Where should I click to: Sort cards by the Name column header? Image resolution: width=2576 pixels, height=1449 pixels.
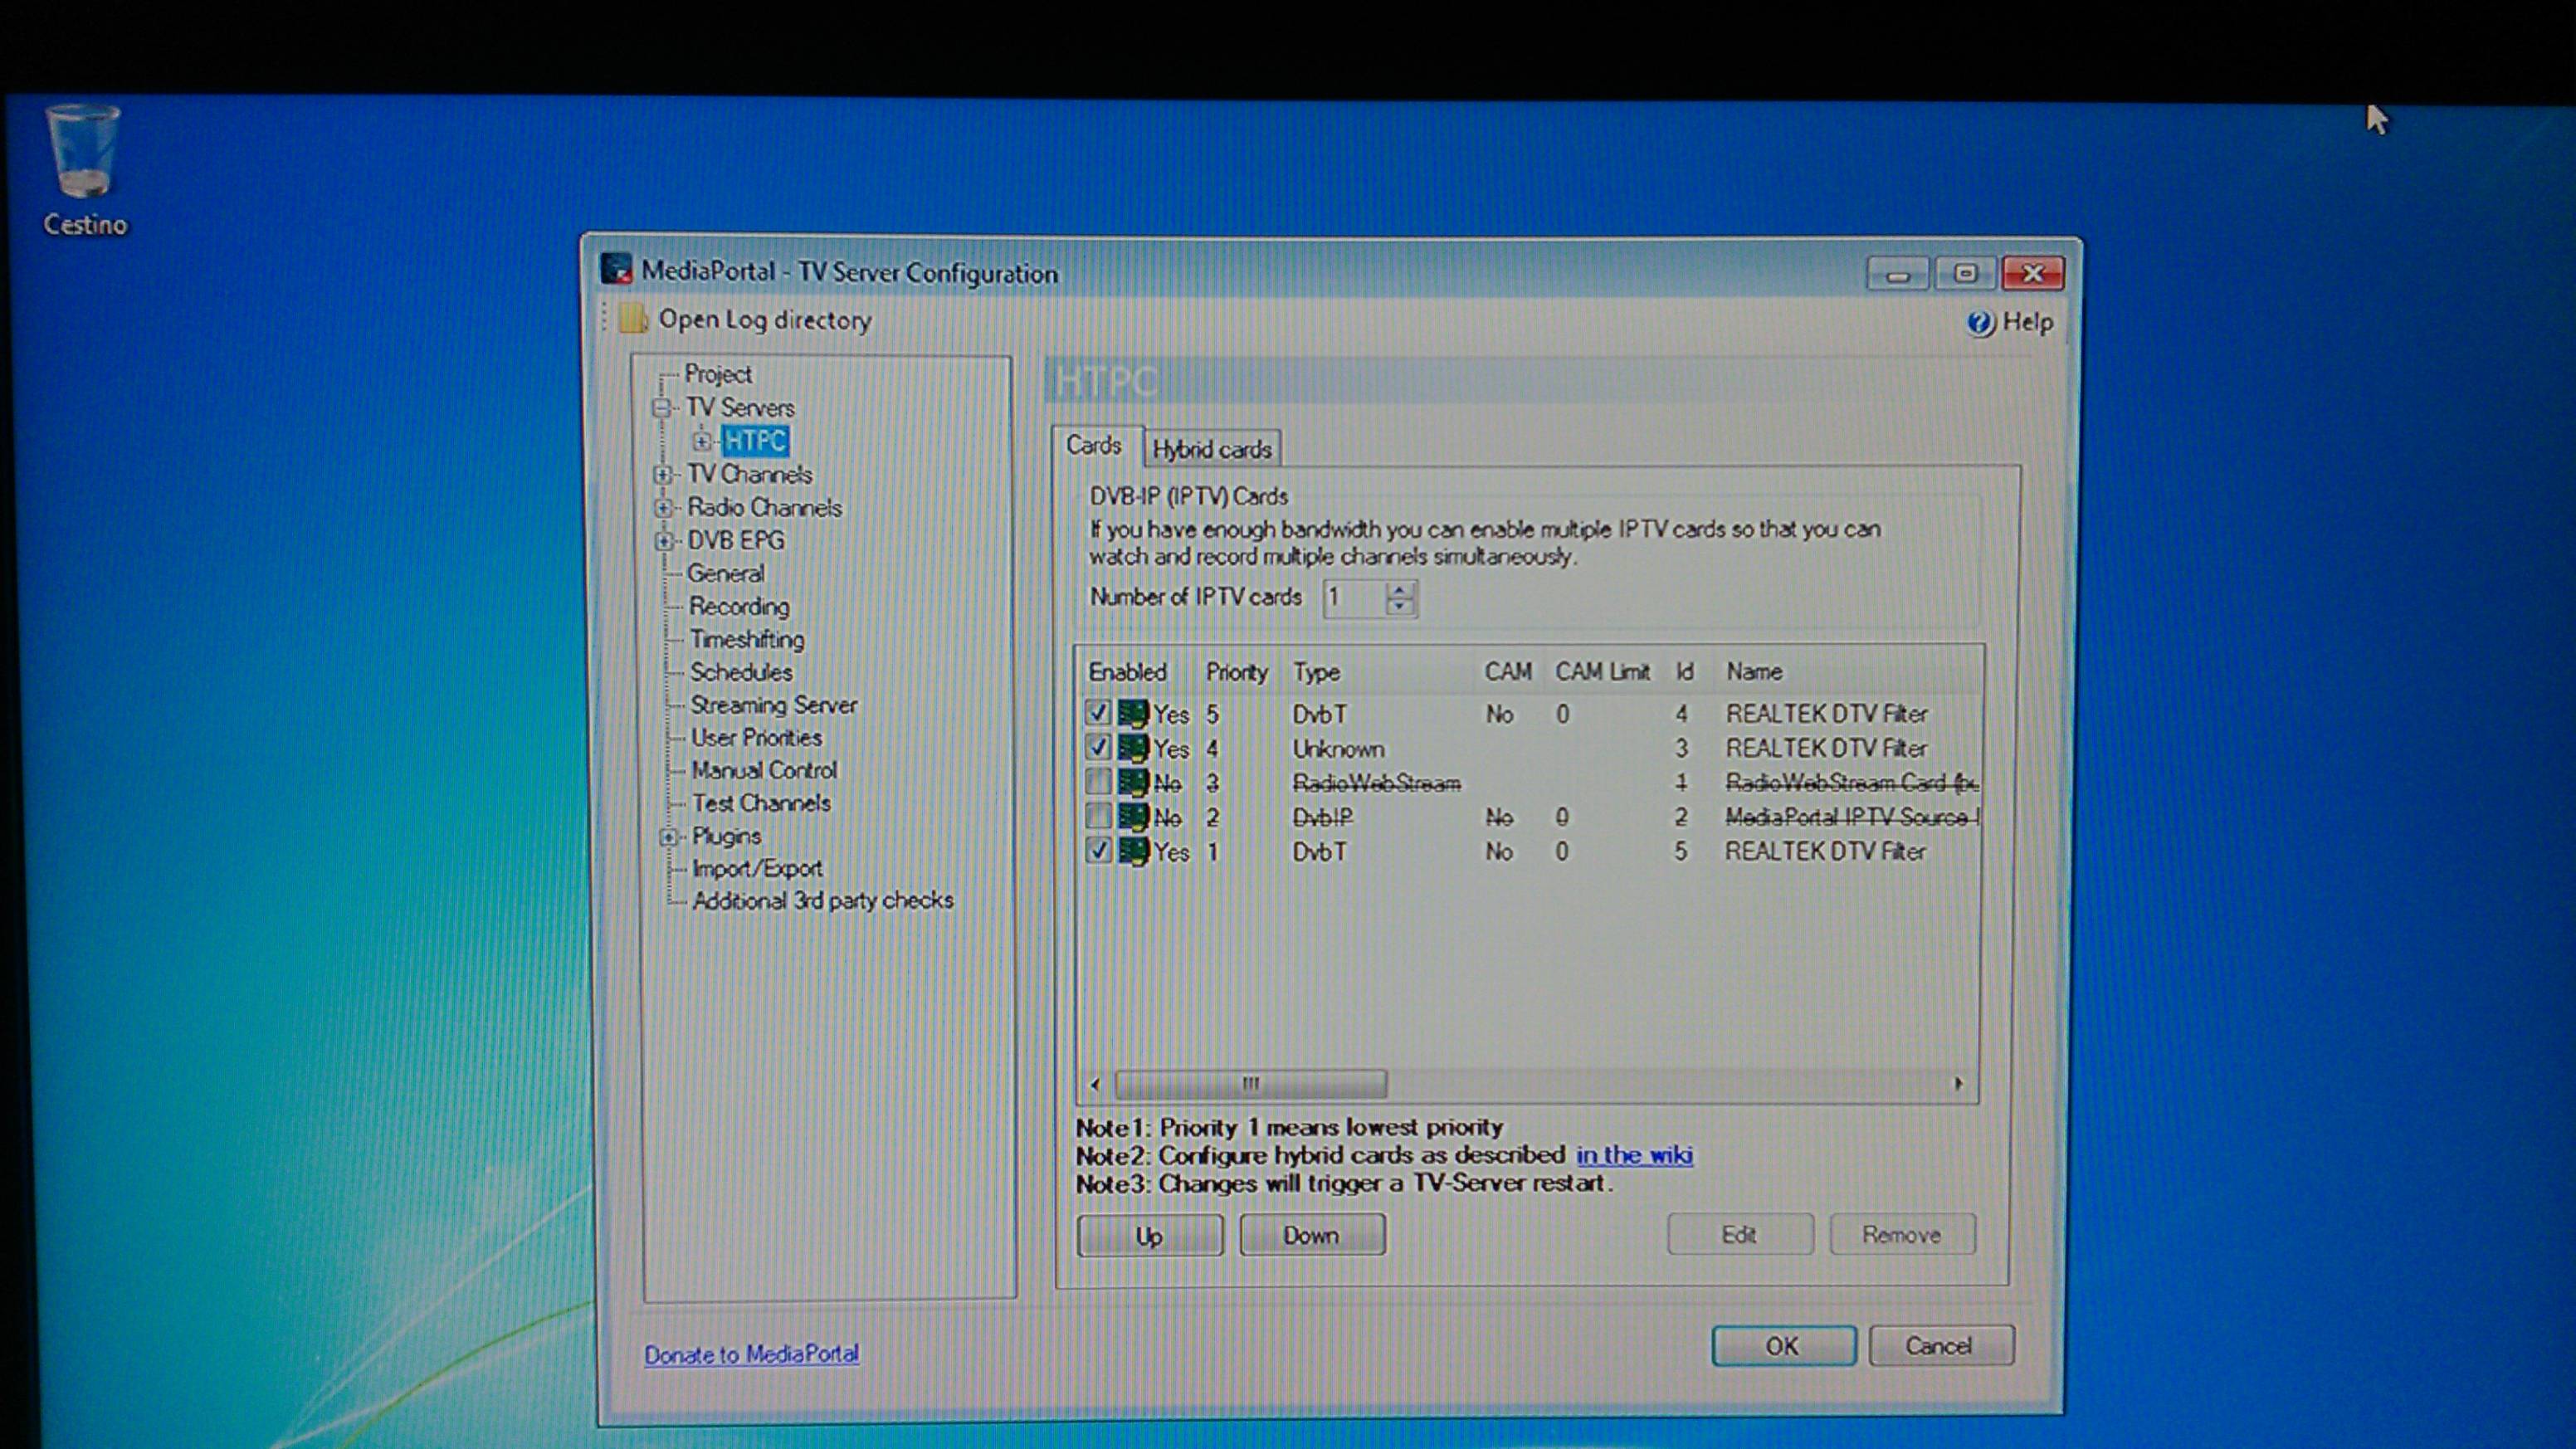(1755, 672)
